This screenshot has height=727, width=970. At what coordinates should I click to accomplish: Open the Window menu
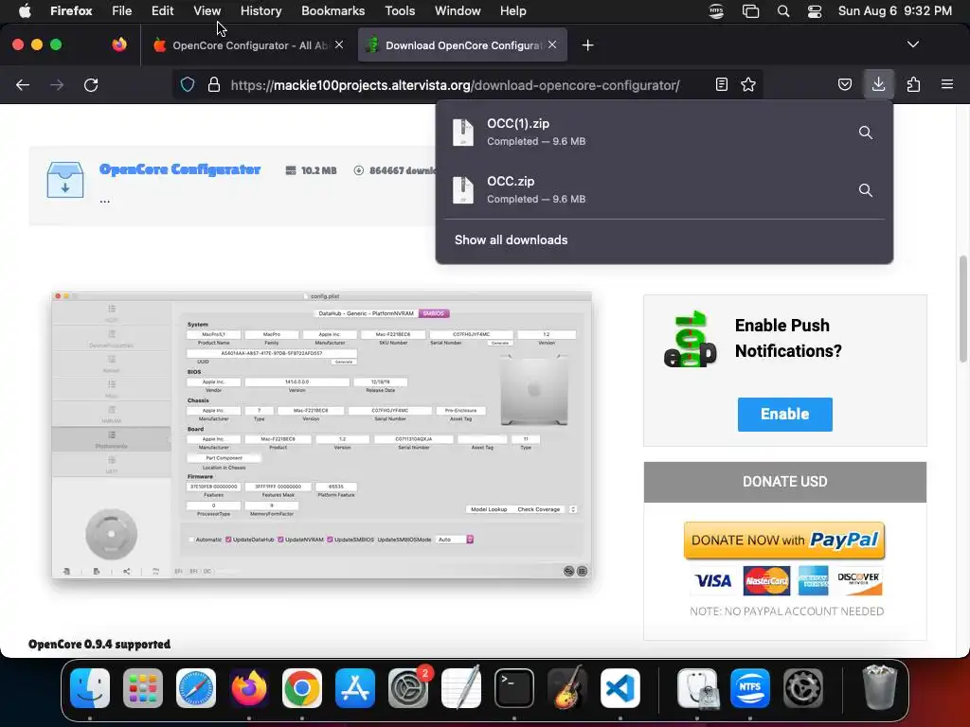tap(458, 11)
